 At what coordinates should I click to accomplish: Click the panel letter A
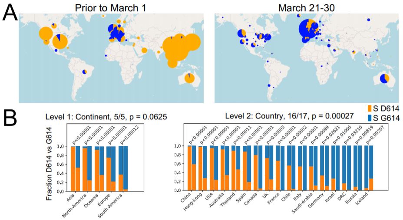click(10, 11)
